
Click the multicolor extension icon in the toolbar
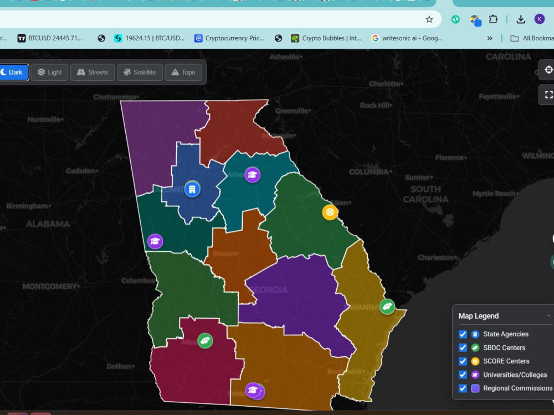tap(475, 20)
